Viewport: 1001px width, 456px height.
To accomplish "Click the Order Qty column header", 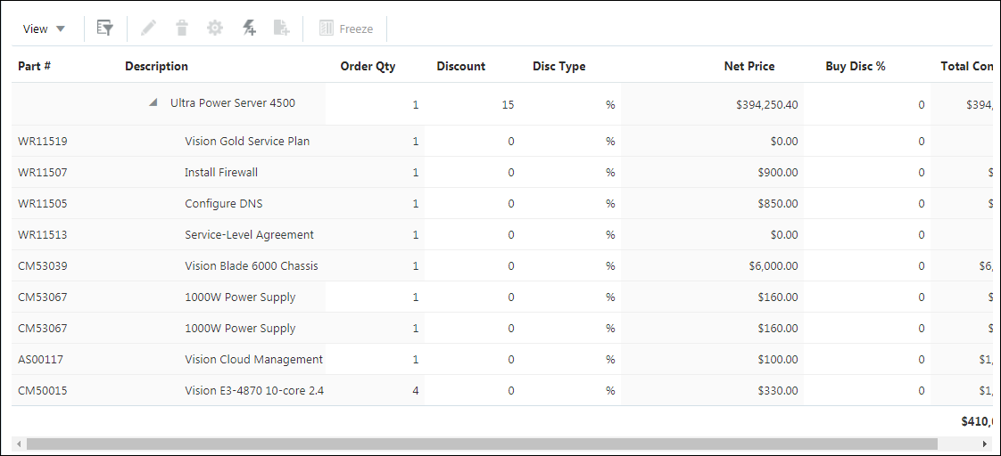I will (368, 66).
